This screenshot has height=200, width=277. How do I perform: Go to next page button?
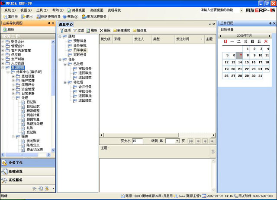[x=205, y=141]
